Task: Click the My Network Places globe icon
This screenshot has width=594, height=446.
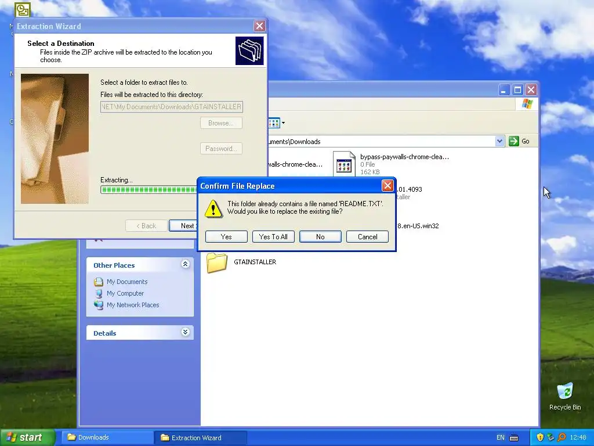Action: click(99, 305)
